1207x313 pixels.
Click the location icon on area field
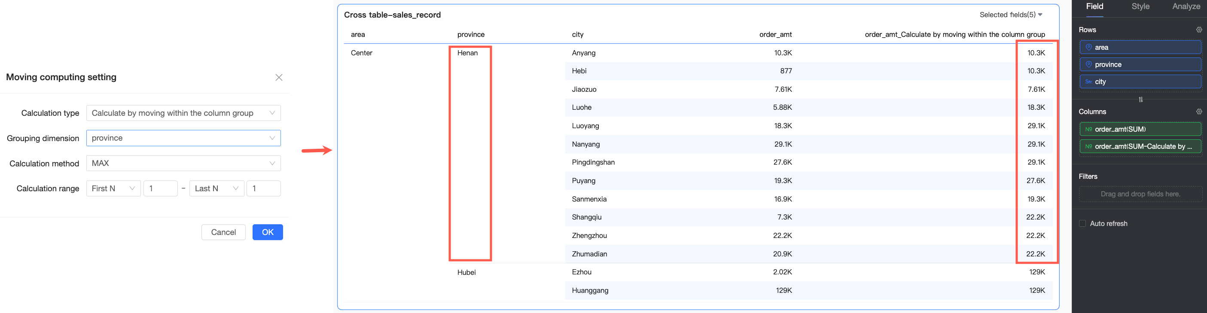1088,47
